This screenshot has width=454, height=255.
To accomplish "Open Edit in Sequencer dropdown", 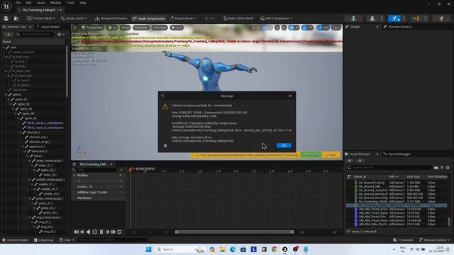I will pyautogui.click(x=276, y=18).
